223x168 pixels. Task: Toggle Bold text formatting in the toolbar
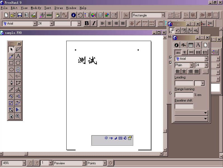87,23
